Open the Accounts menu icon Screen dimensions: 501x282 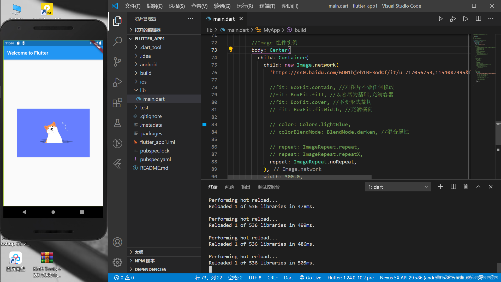click(x=117, y=242)
